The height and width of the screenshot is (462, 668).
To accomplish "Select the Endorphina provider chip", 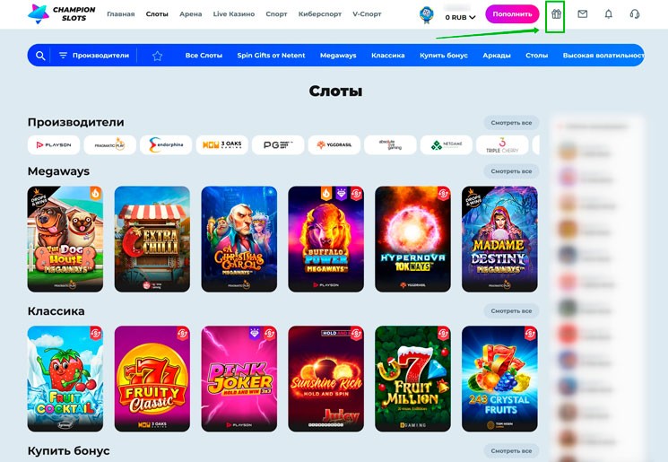I will (166, 145).
